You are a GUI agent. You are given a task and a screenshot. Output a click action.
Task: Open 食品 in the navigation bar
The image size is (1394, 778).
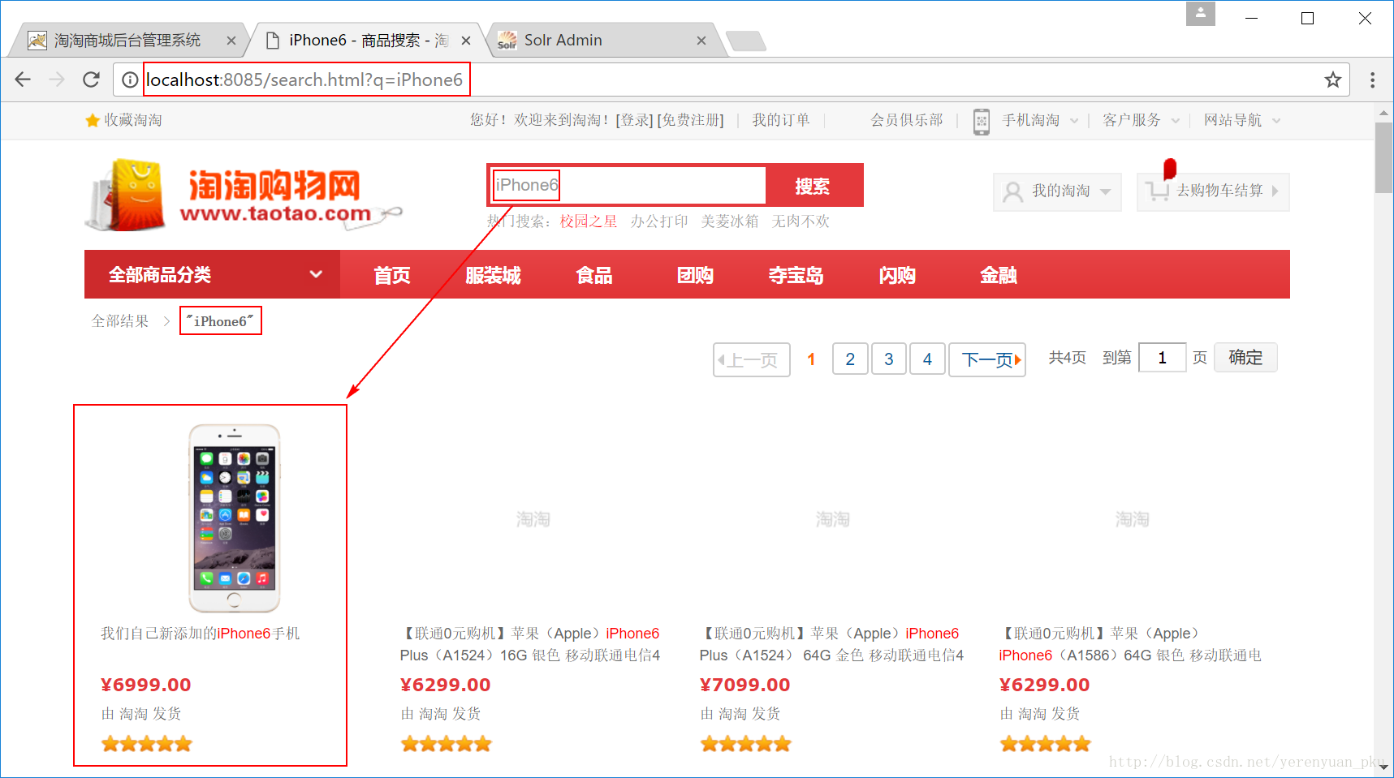coord(594,275)
